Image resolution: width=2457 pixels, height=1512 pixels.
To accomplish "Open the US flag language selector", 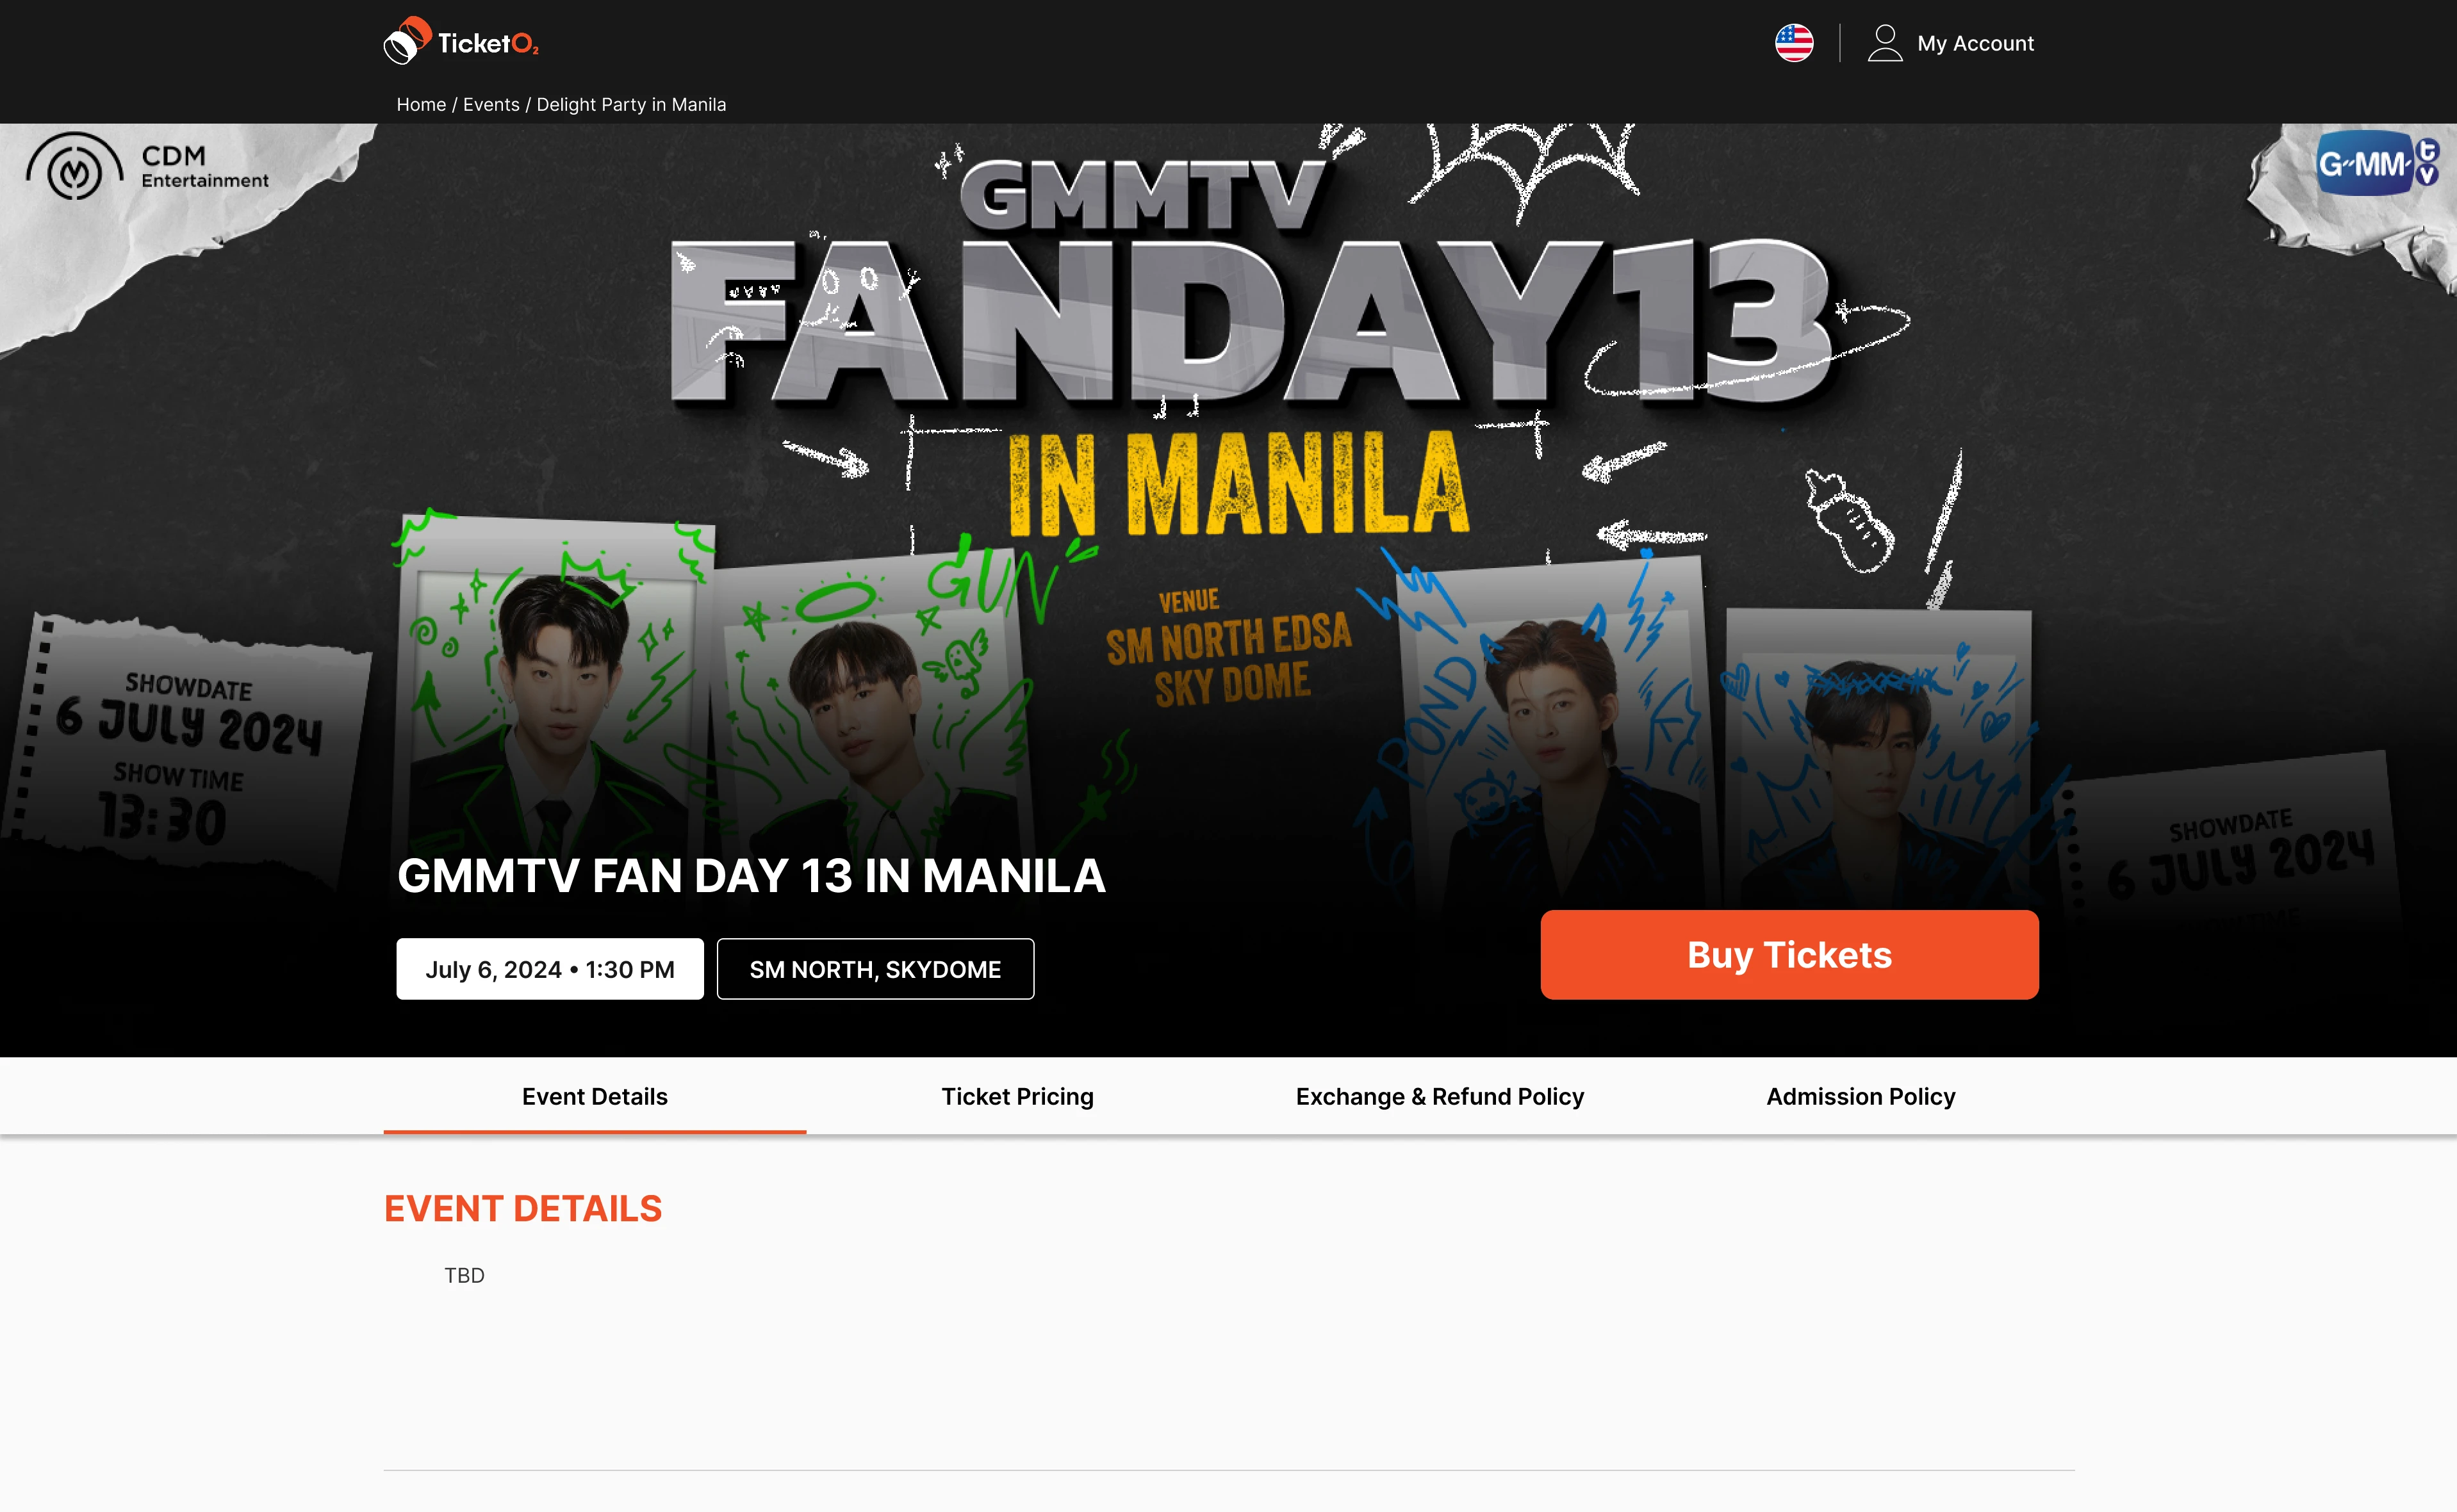I will (1794, 43).
